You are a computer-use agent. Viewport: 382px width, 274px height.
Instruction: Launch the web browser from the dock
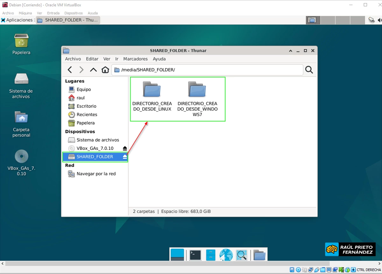tap(226, 254)
